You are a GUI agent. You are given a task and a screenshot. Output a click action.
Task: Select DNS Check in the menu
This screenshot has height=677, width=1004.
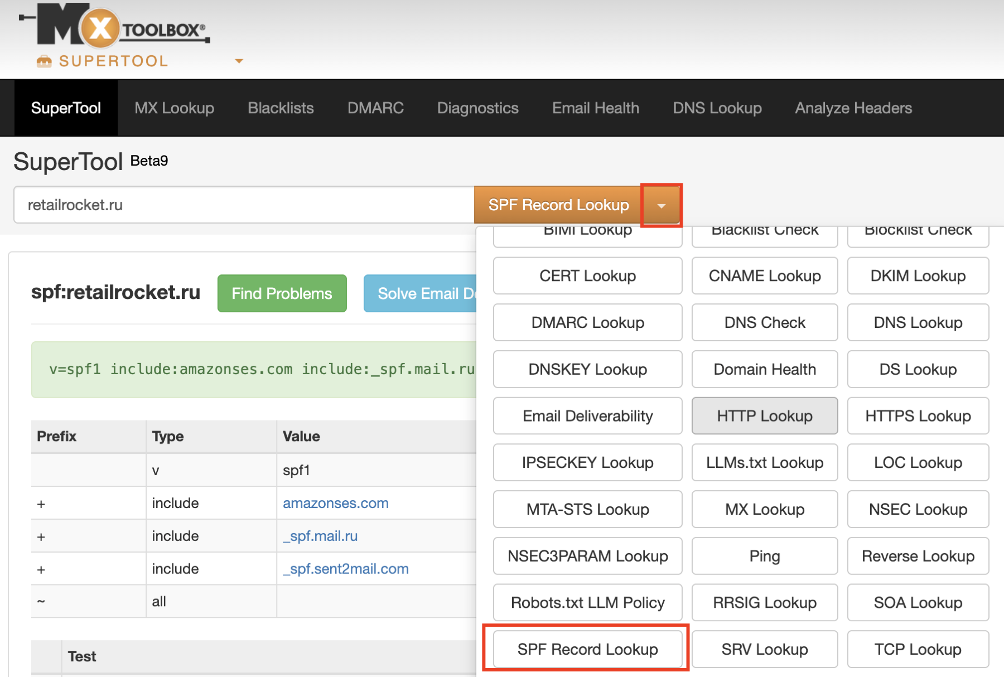pos(765,322)
